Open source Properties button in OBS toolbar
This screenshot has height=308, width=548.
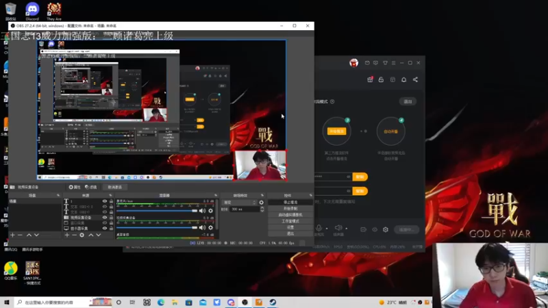[75, 187]
